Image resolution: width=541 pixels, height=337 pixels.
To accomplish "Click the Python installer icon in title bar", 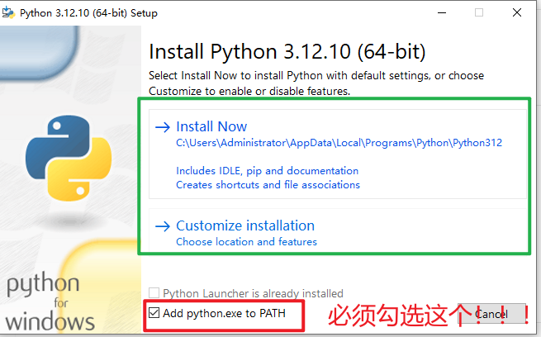I will [x=8, y=12].
